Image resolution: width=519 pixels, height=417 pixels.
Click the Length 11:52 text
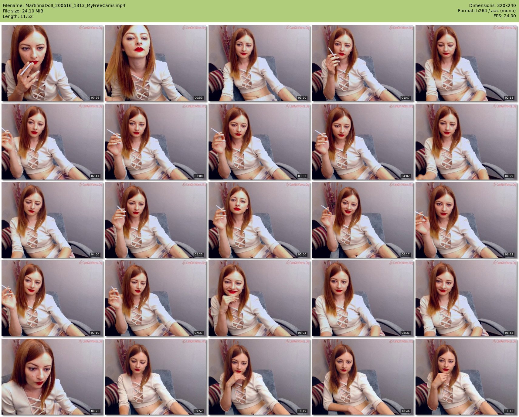coord(18,16)
